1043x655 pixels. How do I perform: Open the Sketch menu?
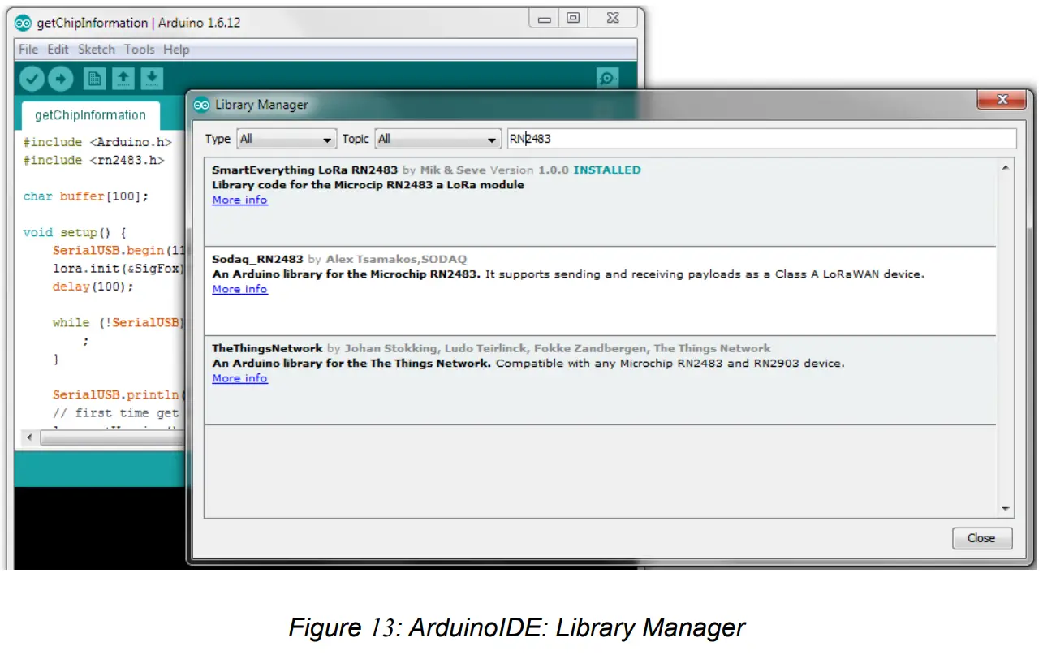tap(97, 50)
